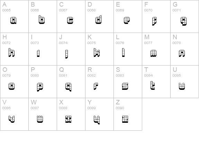Select the G glyph preview 0071
This screenshot has height=146, width=199.
185,16
